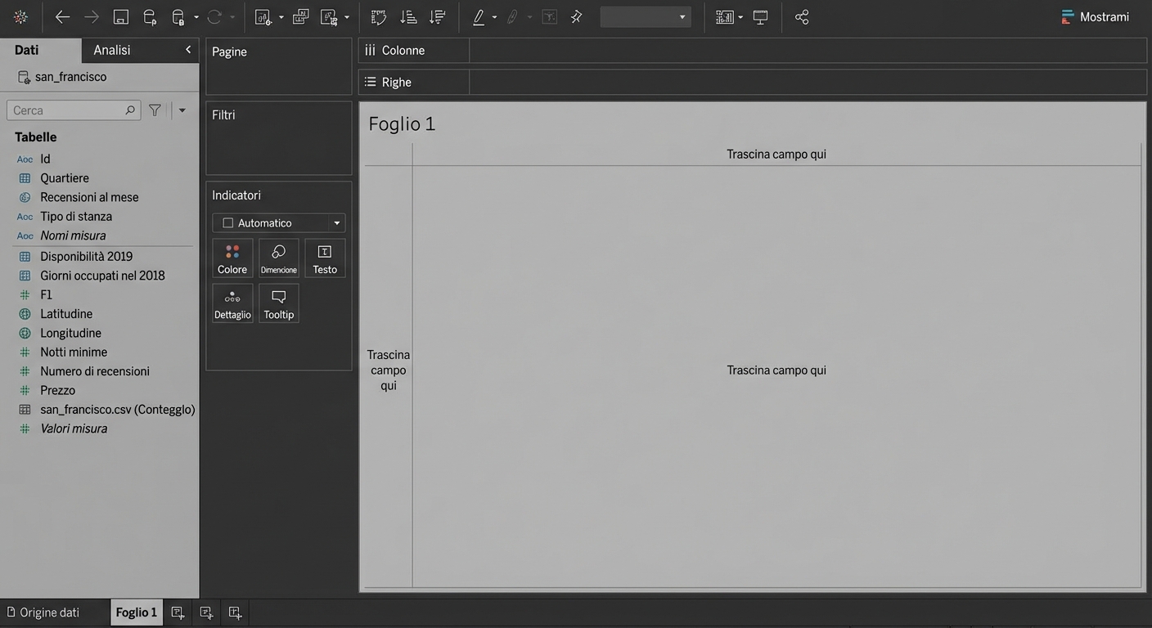1152x628 pixels.
Task: Open the Mostrami panel
Action: click(1095, 17)
